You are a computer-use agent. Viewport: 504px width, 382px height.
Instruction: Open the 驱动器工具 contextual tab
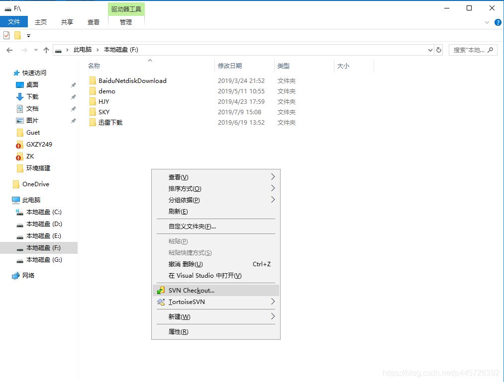(125, 8)
